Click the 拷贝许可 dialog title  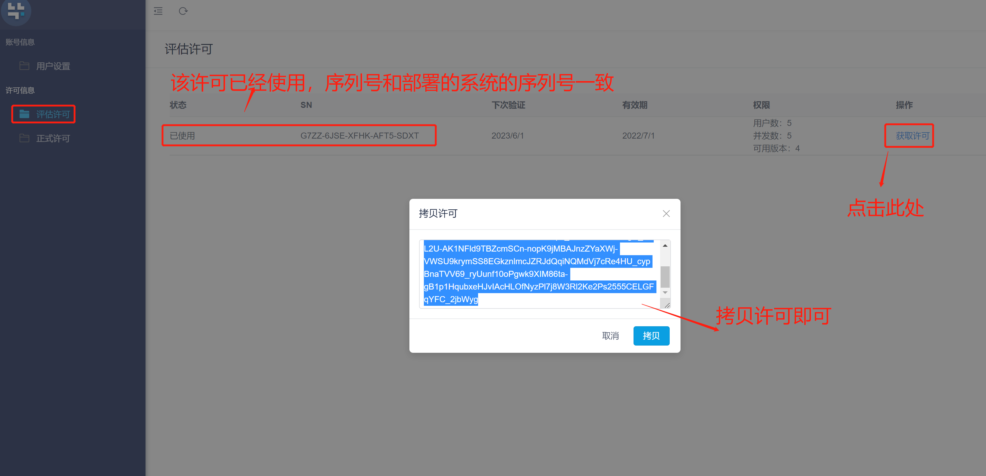coord(438,214)
